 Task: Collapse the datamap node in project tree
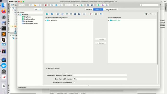tap(18, 15)
